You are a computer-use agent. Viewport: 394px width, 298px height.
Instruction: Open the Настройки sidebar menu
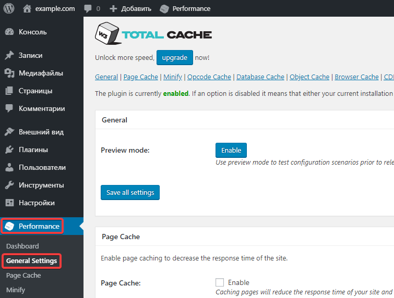click(x=37, y=203)
